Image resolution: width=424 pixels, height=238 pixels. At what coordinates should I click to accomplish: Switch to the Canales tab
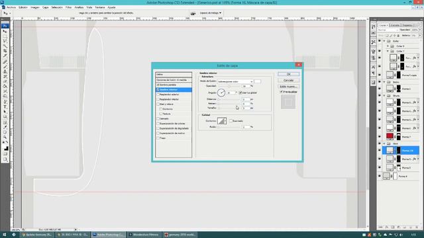395,25
